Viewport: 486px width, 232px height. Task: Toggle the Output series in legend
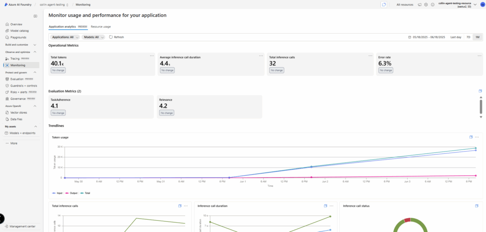71,193
